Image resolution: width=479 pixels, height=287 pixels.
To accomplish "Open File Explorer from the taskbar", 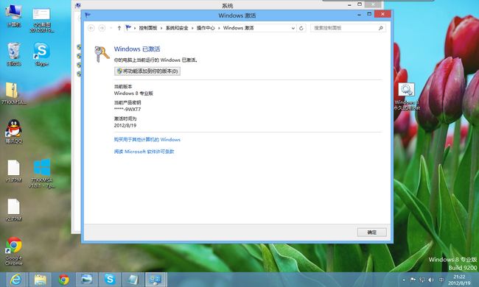I will coord(41,280).
